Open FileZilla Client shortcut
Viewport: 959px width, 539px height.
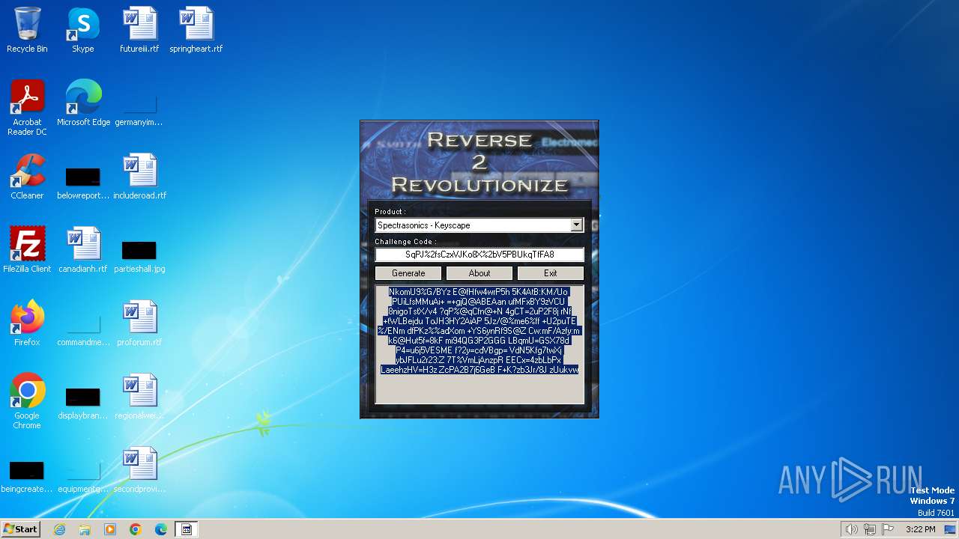(27, 250)
